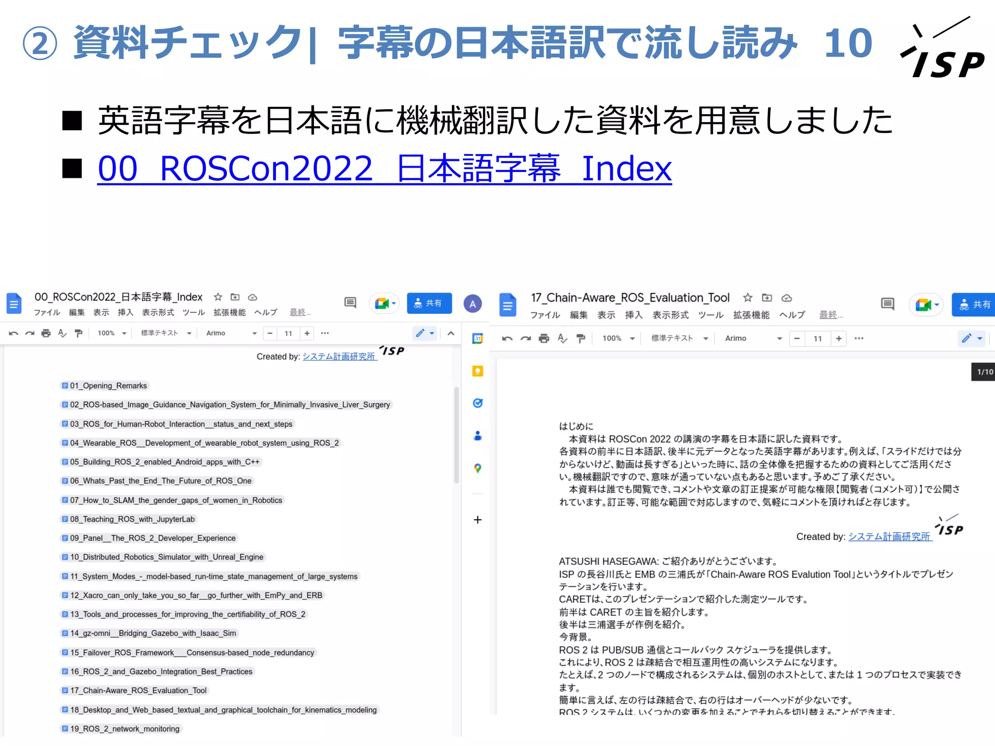
Task: Increase font size in right document toolbar
Action: 839,339
